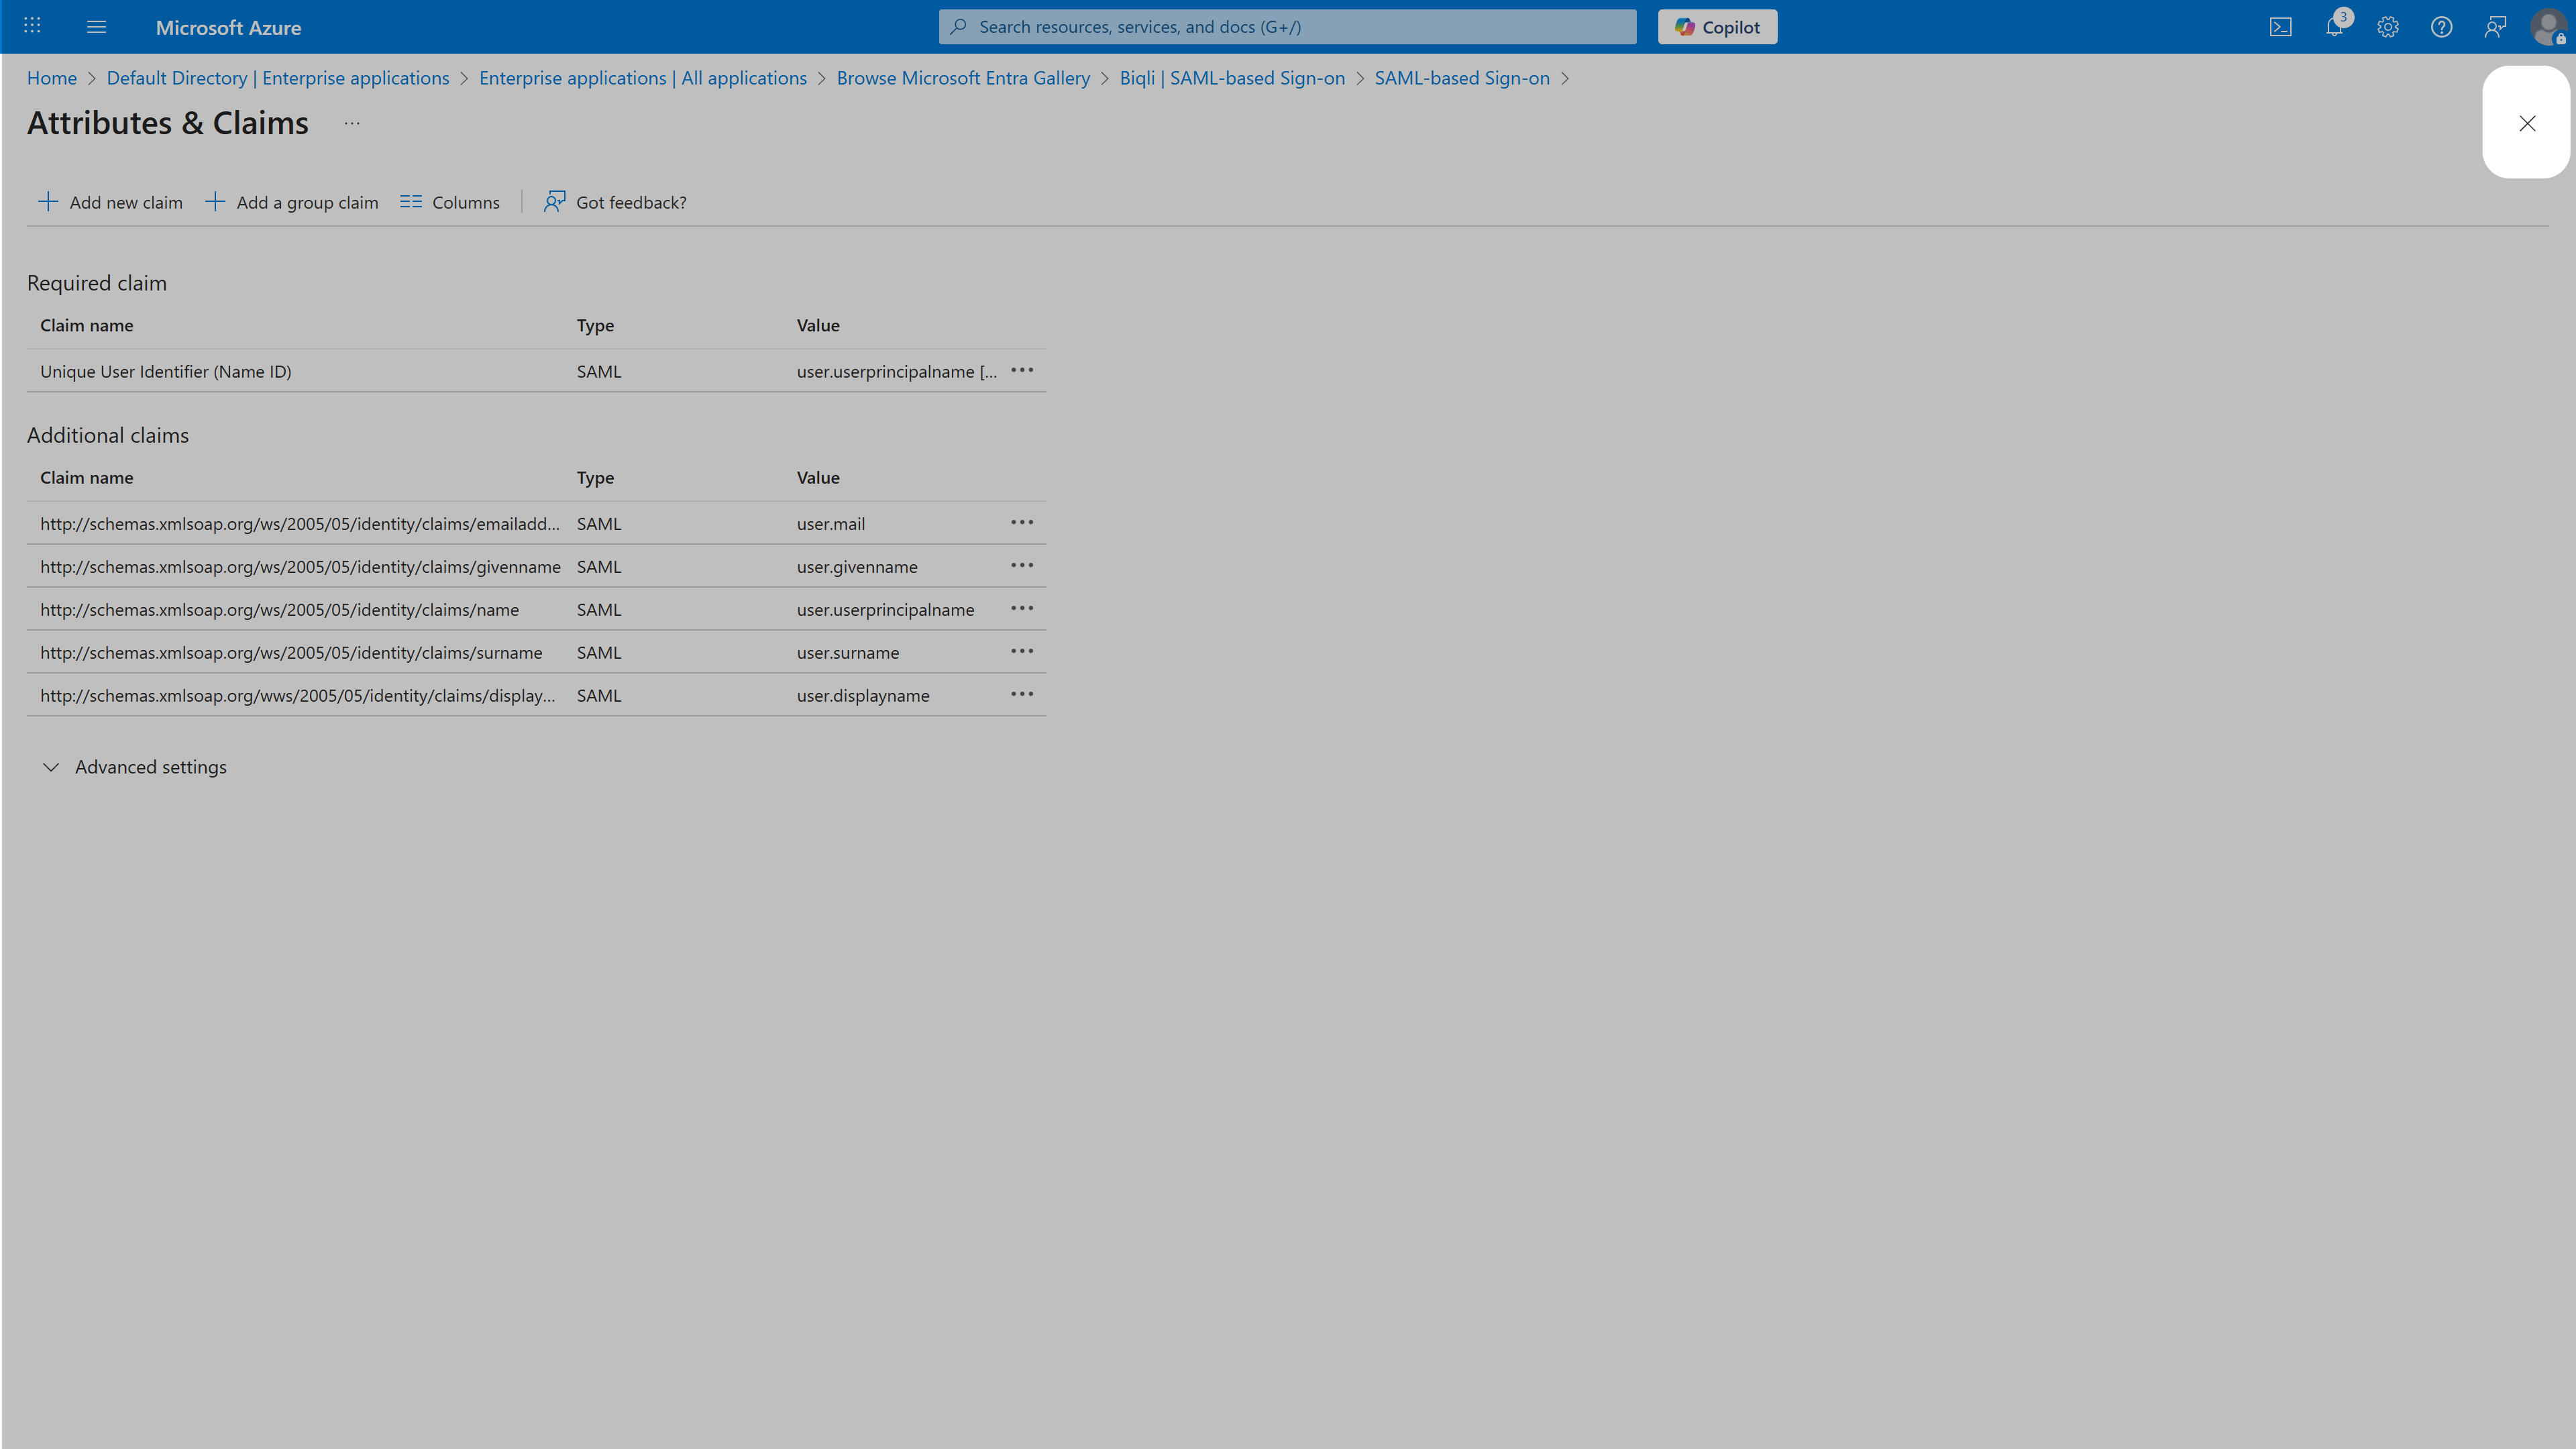Open Cloud Shell from the top bar
The image size is (2576, 1449).
(x=2280, y=27)
